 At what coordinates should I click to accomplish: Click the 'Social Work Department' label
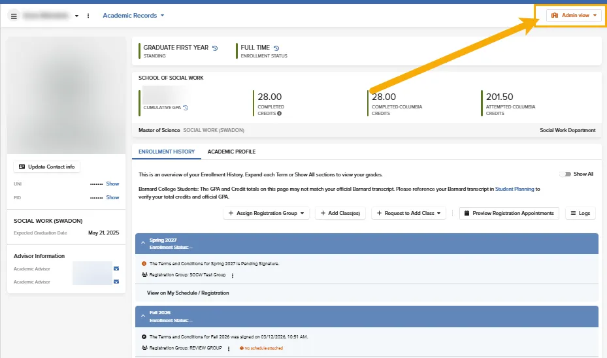pyautogui.click(x=568, y=131)
